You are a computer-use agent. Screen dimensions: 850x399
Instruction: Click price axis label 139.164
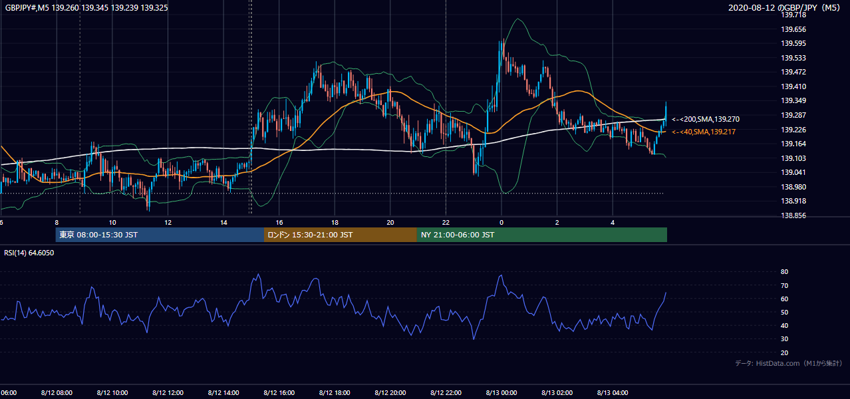793,144
